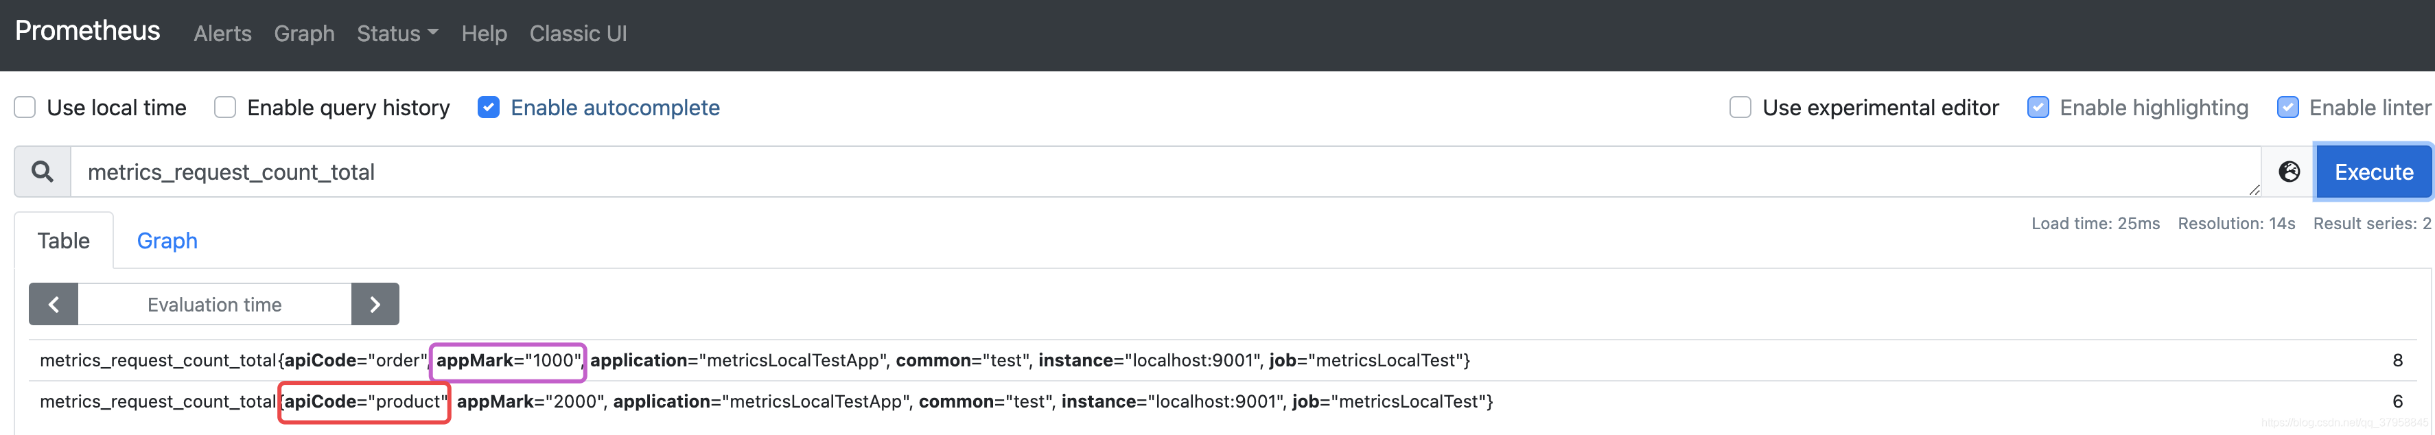2435x435 pixels.
Task: Click the query expression input field
Action: pos(1134,172)
